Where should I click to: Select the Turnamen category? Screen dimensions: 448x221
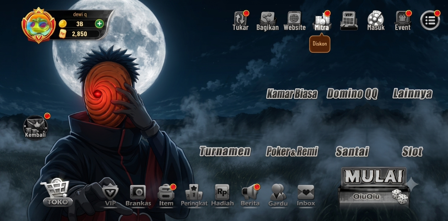tap(225, 151)
